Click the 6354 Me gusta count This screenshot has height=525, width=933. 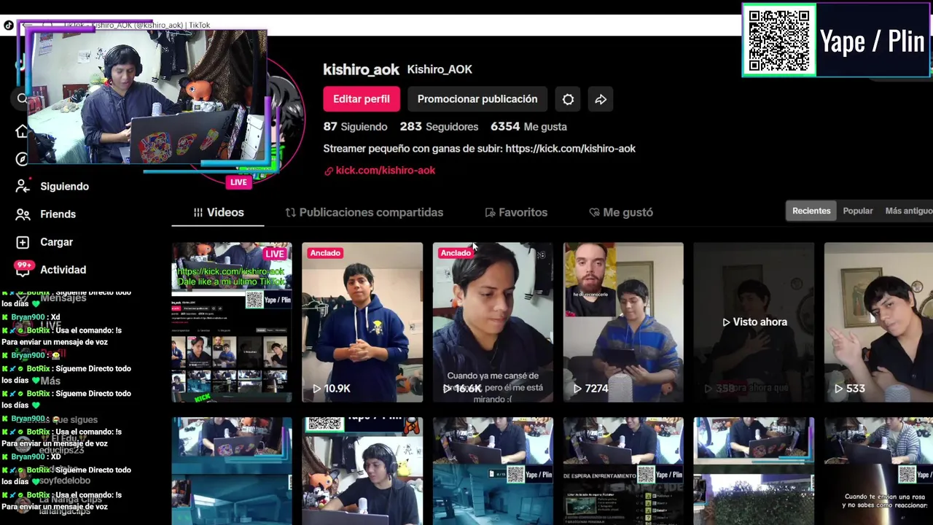pyautogui.click(x=528, y=126)
